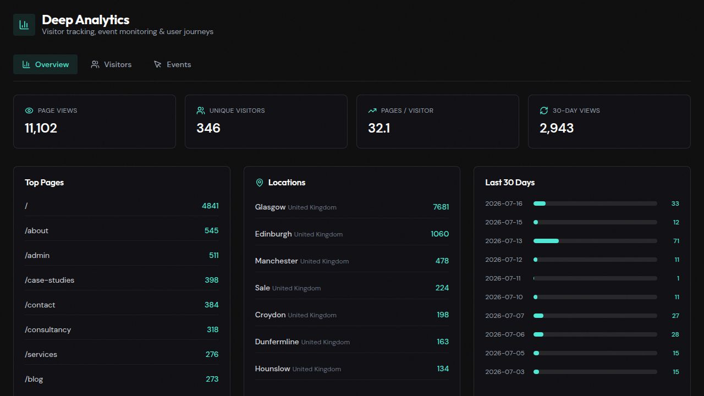Click the Page Views 11,102 card
The image size is (704, 396).
95,122
